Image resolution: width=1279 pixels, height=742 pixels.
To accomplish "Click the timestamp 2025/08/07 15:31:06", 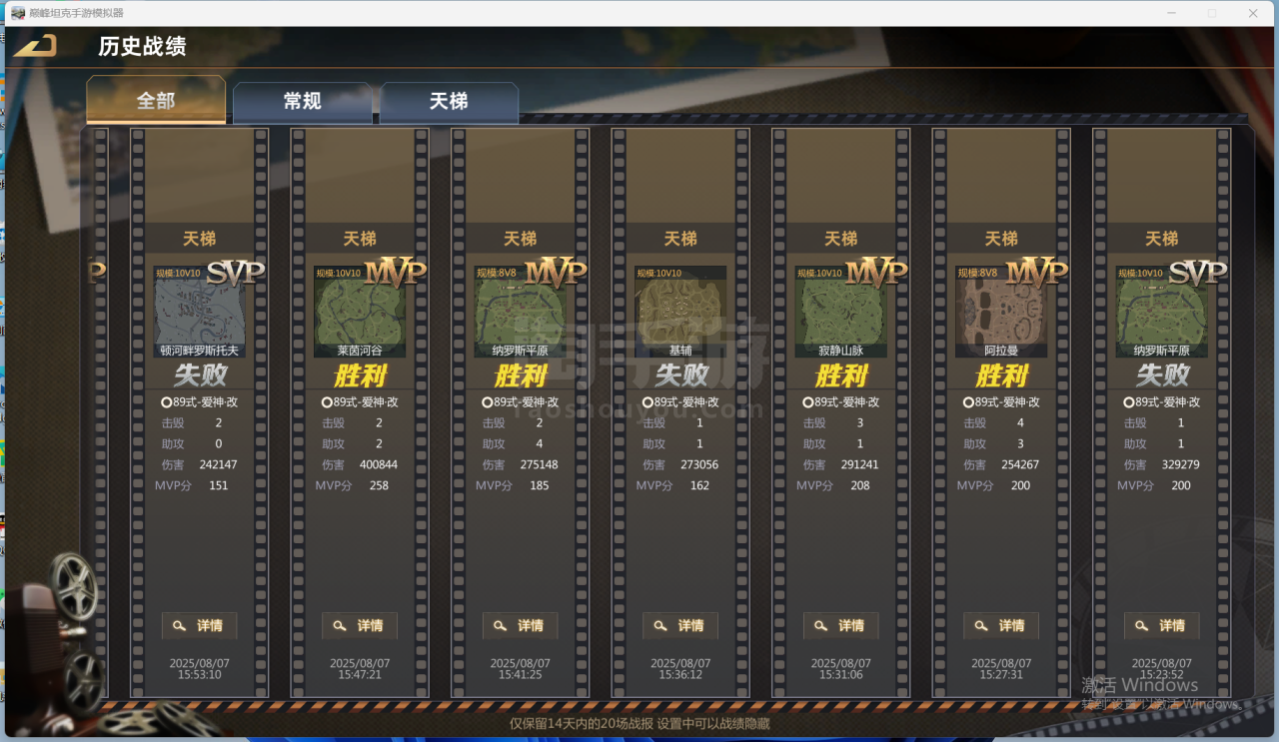I will pos(841,669).
